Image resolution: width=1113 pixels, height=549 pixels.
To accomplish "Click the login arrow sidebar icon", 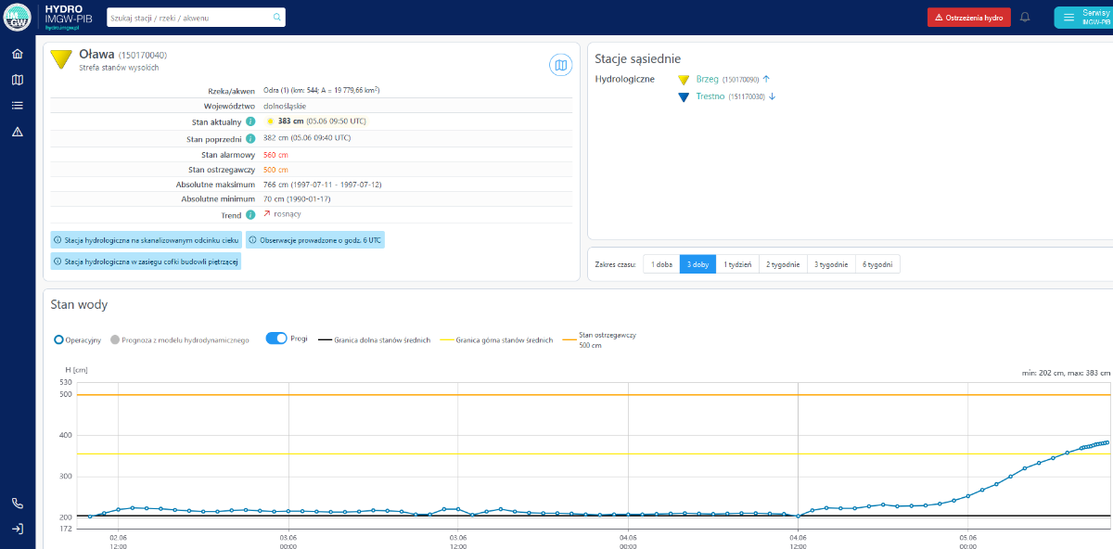I will [x=17, y=529].
